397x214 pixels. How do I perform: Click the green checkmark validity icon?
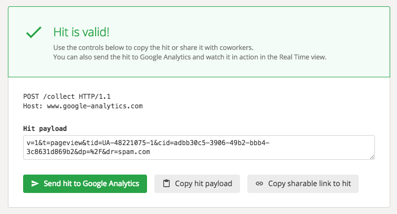coord(34,32)
